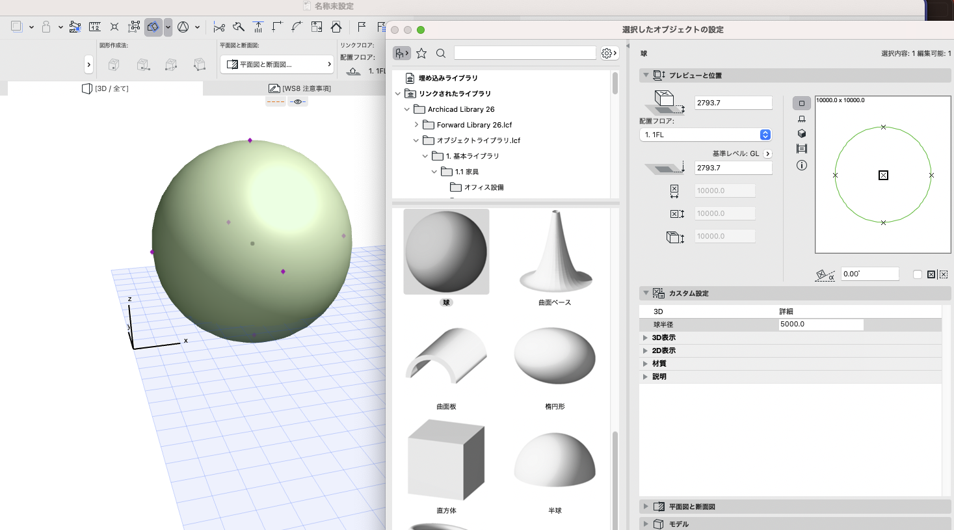Select the 直方体 object thumbnail
Viewport: 954px width, 530px height.
446,459
